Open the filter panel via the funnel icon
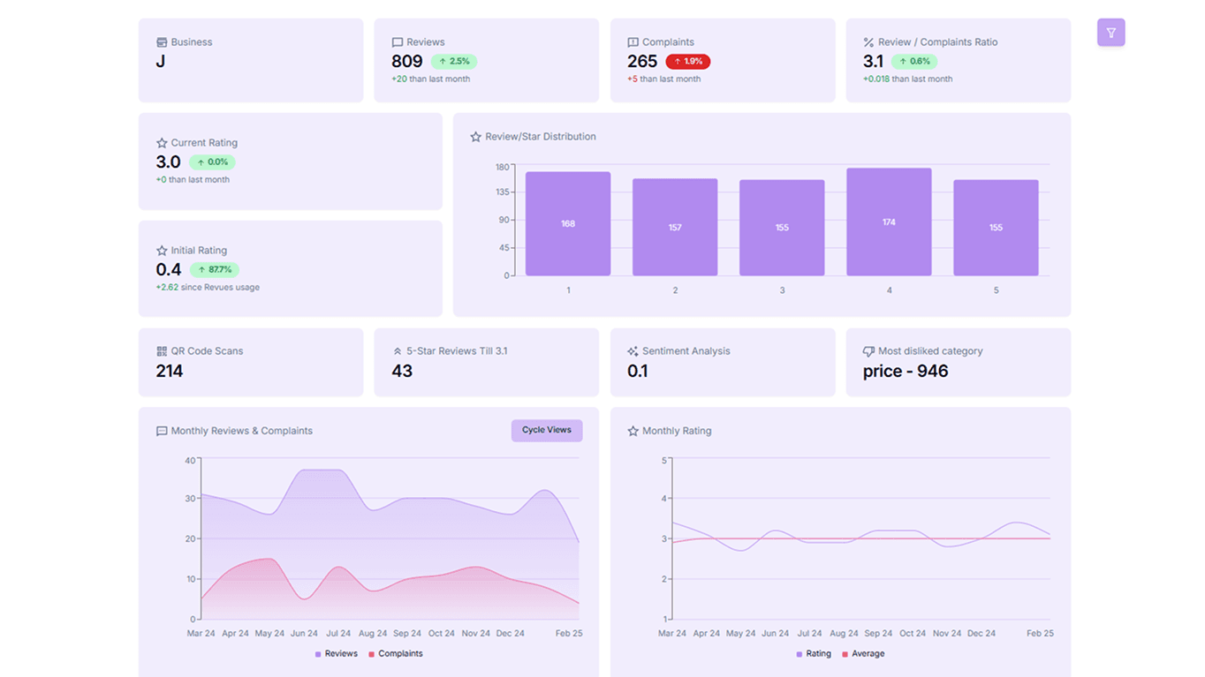The image size is (1205, 677). point(1110,32)
